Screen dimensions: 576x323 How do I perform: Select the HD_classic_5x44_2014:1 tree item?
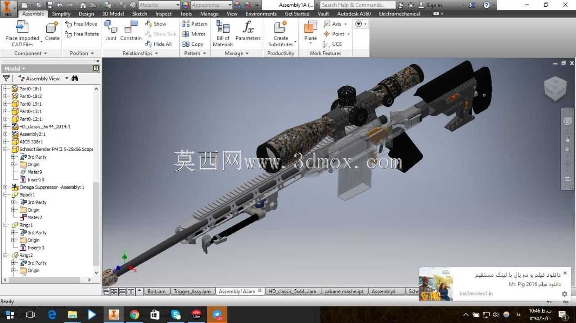coord(41,127)
